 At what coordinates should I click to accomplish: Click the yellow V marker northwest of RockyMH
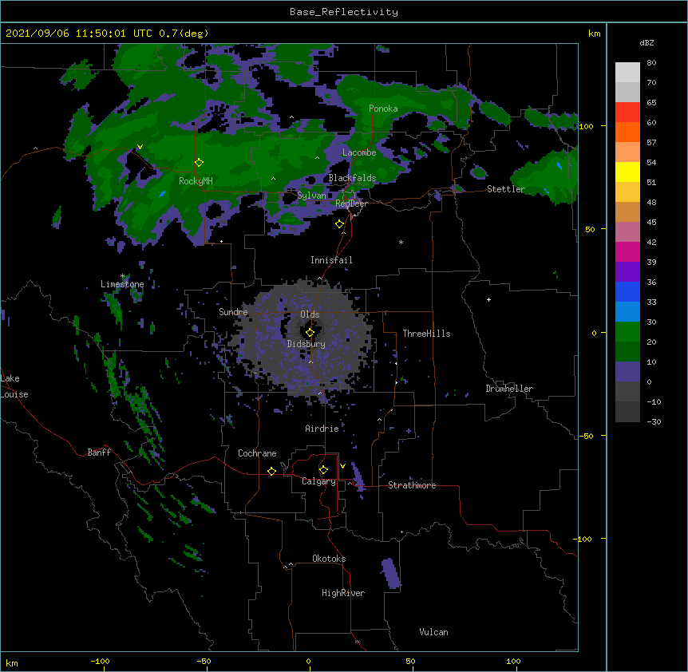coord(140,147)
